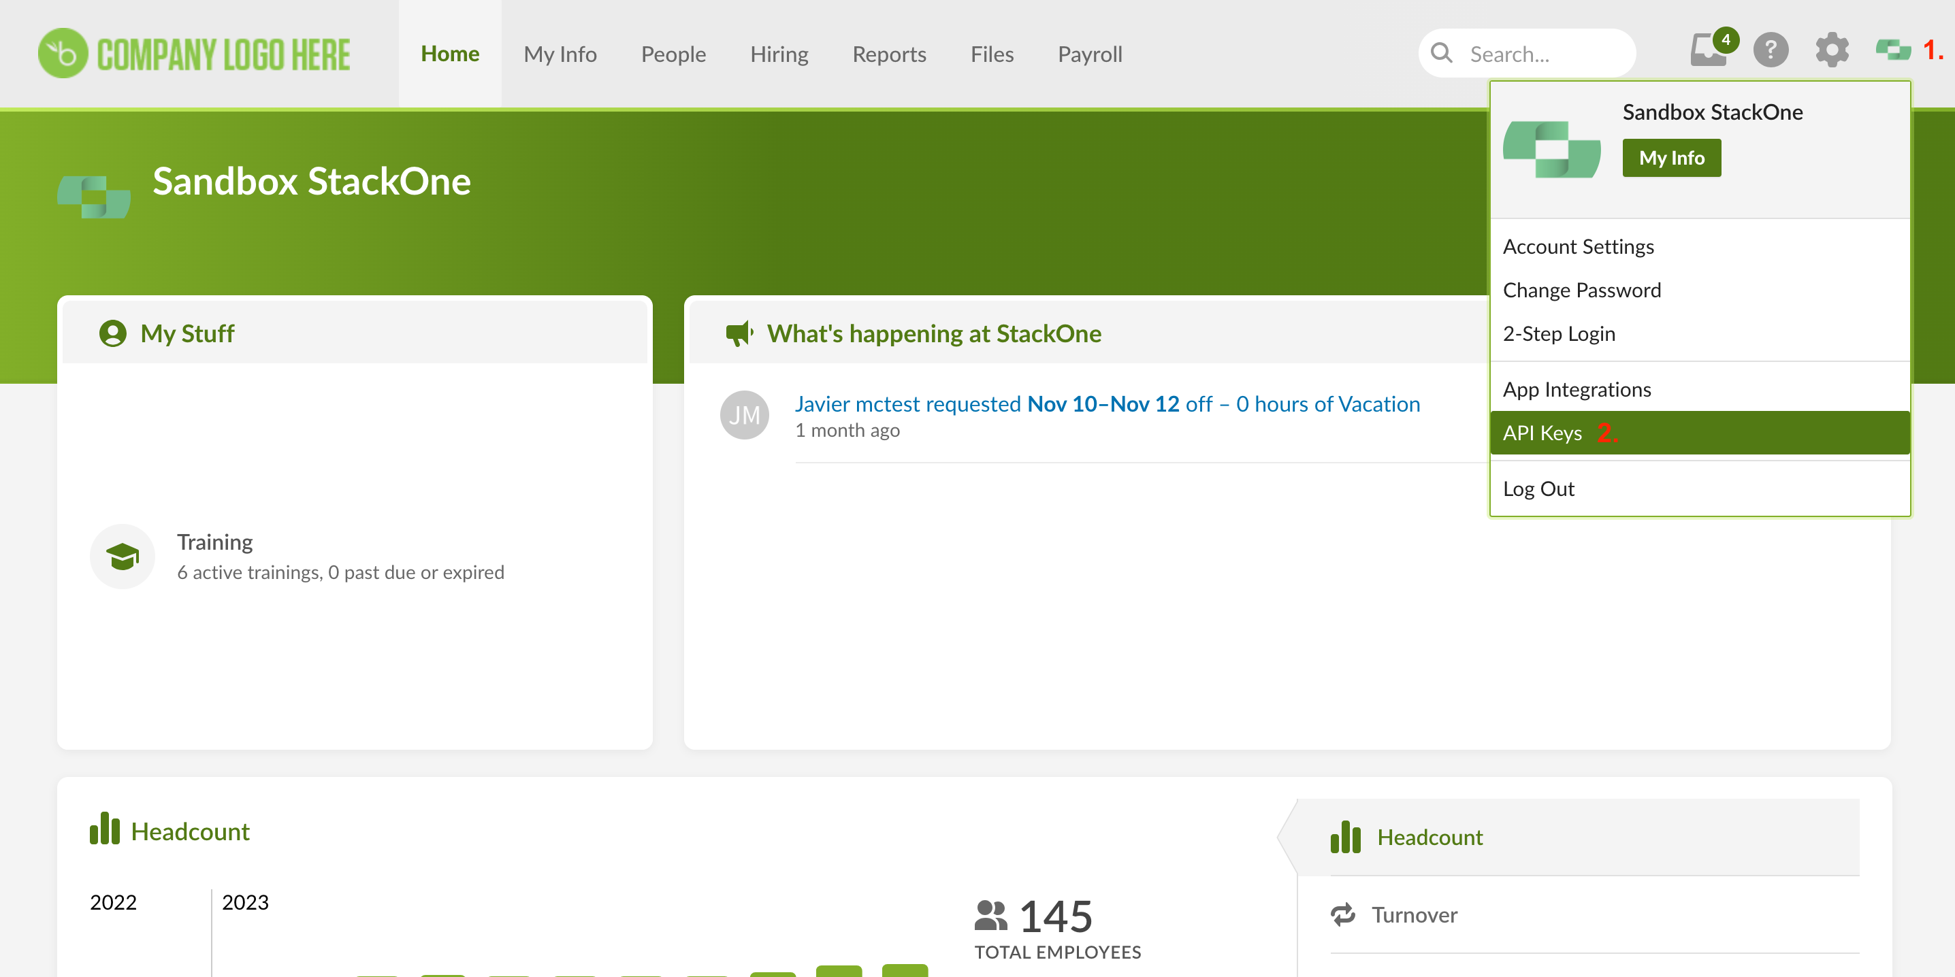This screenshot has height=977, width=1955.
Task: Click the user avatar in top bar
Action: tap(1893, 52)
